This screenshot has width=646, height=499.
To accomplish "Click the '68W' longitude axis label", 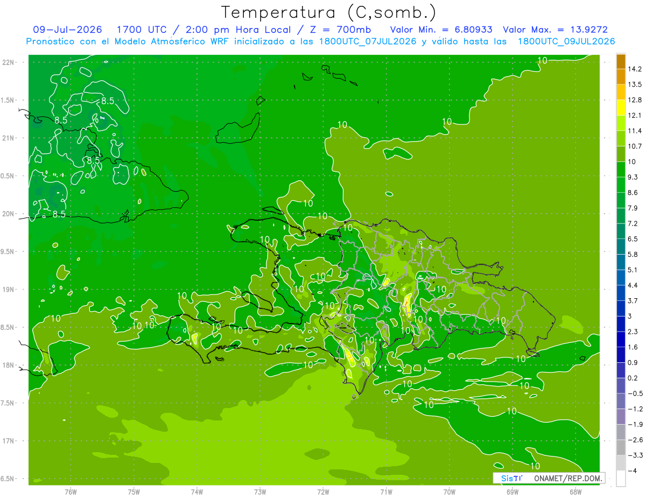I will (575, 491).
